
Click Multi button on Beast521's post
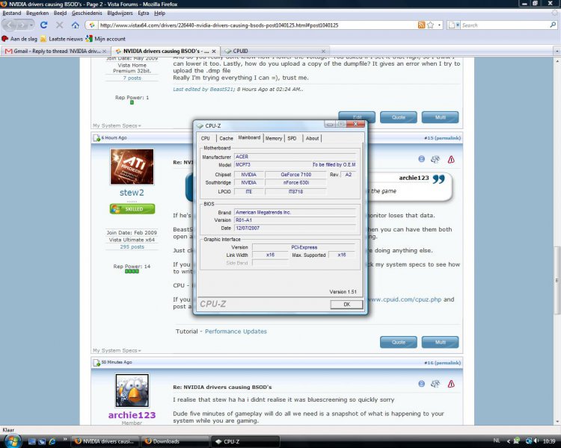(x=440, y=117)
